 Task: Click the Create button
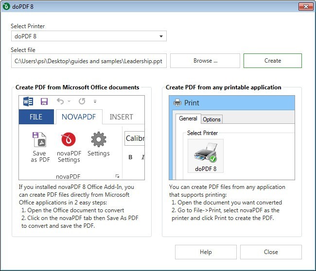272,61
